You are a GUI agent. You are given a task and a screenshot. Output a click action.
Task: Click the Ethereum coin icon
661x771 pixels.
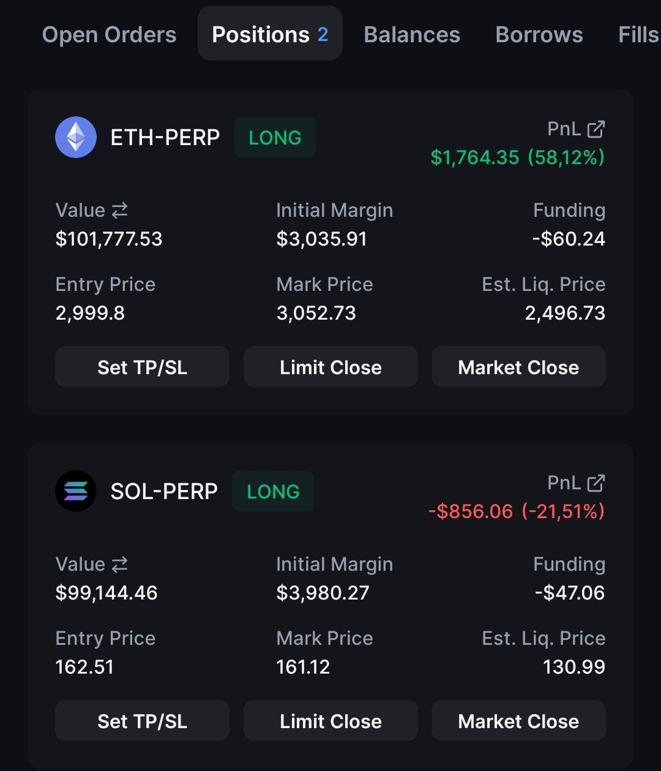[76, 137]
